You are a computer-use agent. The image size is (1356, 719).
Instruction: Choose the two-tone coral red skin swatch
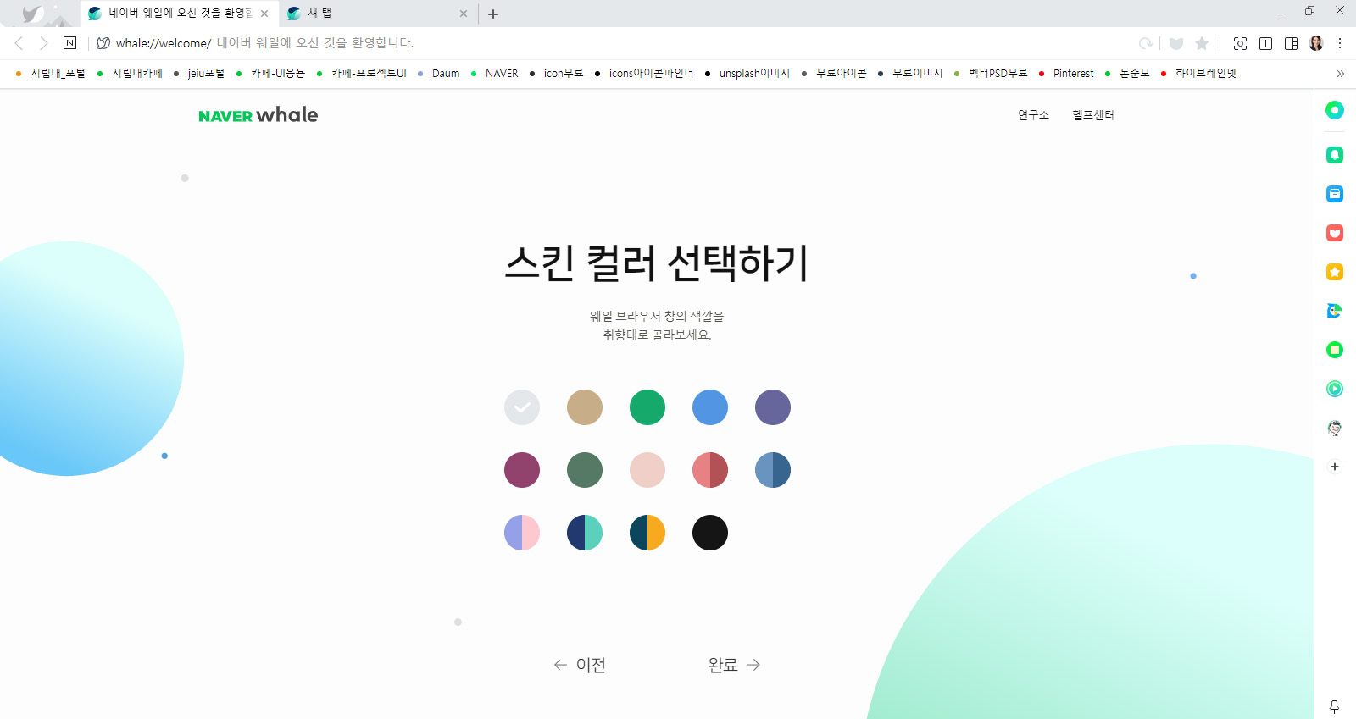pyautogui.click(x=710, y=470)
